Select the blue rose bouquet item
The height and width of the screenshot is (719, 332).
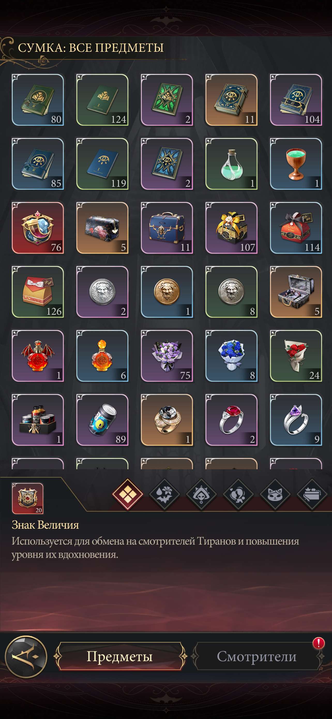(231, 356)
